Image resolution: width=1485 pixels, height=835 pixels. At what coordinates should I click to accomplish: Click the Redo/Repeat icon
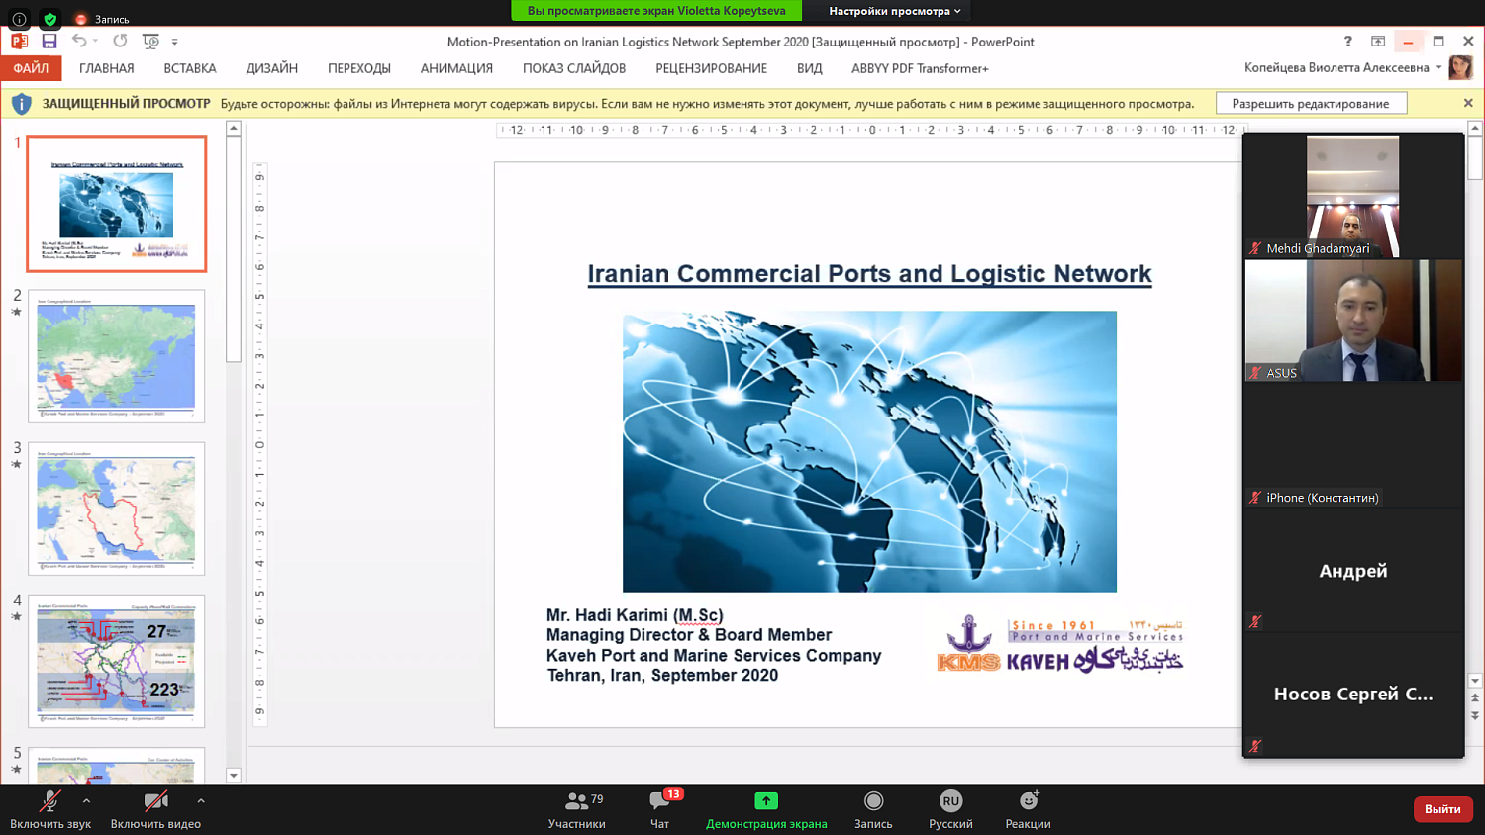point(120,41)
